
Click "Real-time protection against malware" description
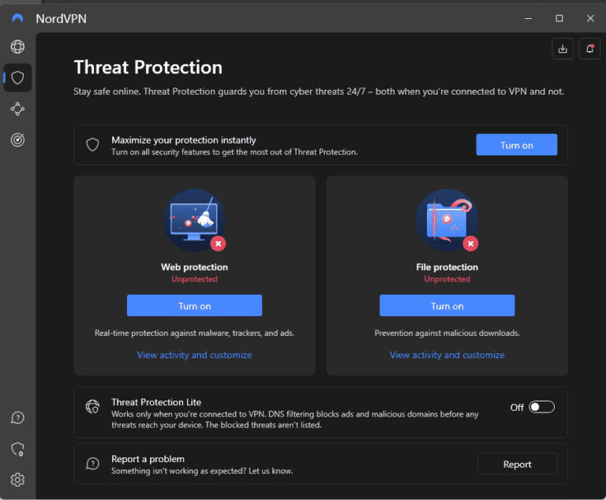tap(194, 333)
